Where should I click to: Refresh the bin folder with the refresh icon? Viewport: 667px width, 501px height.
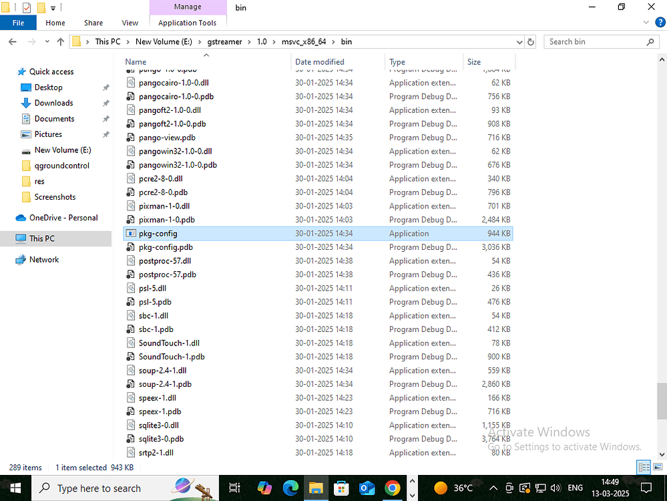click(x=531, y=41)
